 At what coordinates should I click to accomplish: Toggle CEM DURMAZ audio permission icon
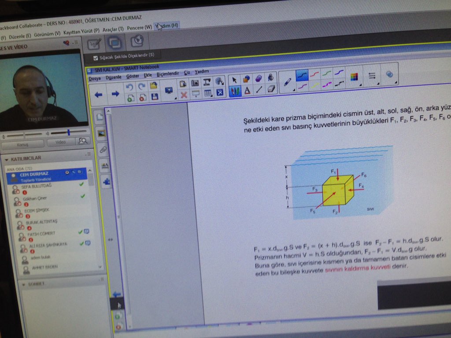pyautogui.click(x=67, y=173)
